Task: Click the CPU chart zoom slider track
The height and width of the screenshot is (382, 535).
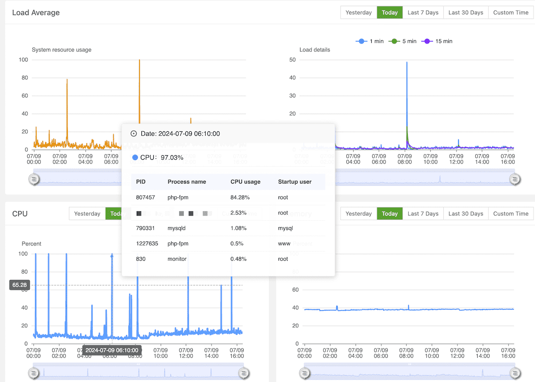Action: (138, 372)
